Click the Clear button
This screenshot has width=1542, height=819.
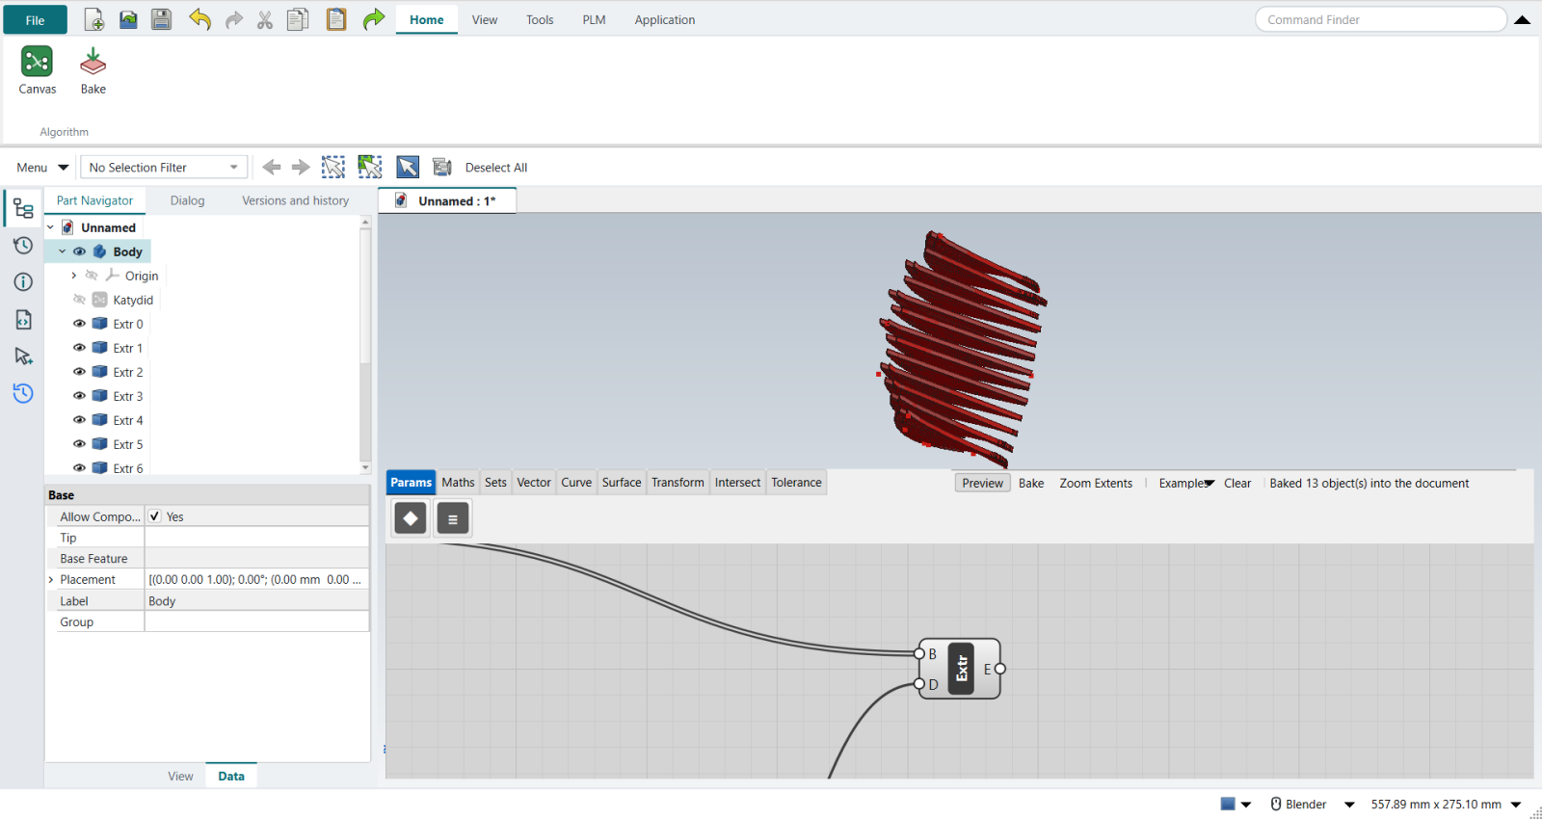coord(1237,484)
